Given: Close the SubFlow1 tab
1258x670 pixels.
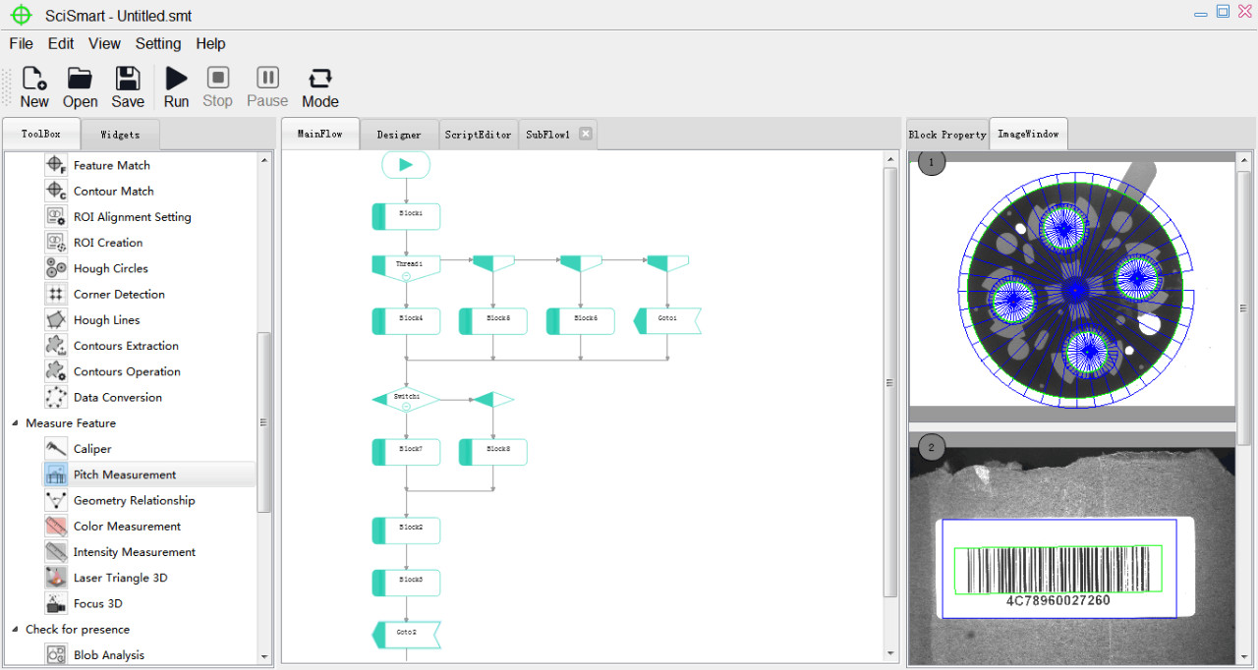Looking at the screenshot, I should coord(586,134).
